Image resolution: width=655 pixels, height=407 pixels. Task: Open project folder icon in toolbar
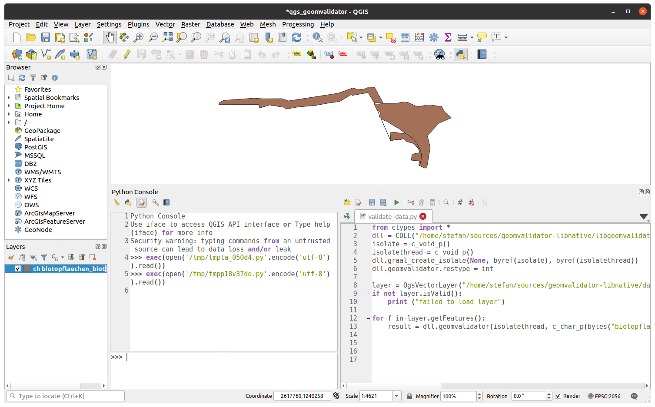31,37
